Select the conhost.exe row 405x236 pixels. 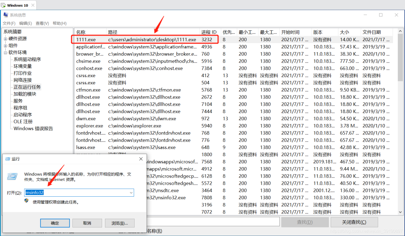[x=234, y=68]
